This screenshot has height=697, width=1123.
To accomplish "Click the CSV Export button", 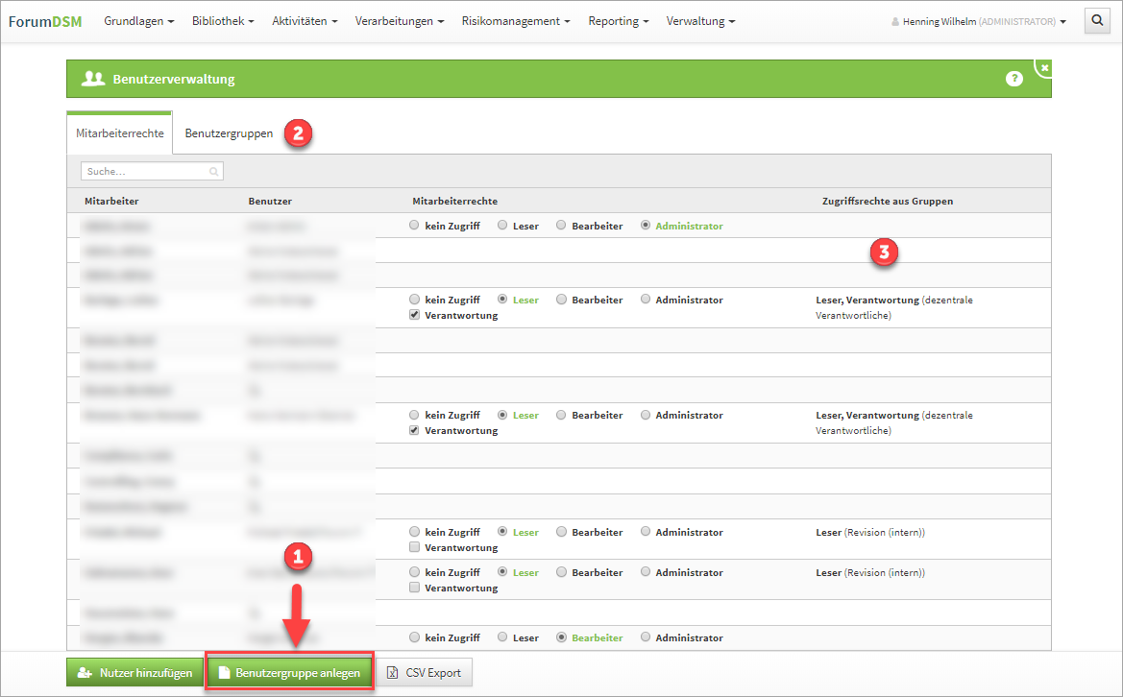I will [x=424, y=673].
